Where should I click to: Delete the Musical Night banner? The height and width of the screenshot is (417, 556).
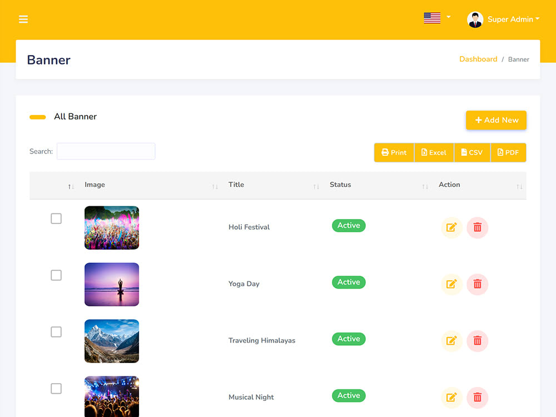477,398
